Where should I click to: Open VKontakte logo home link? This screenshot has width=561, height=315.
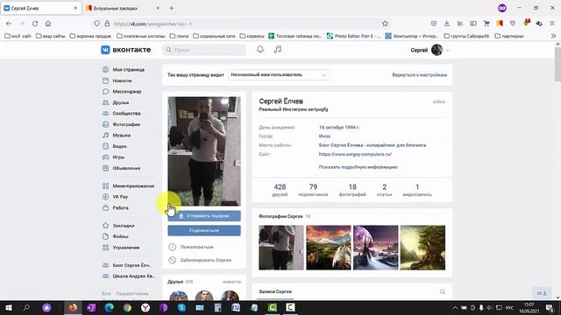pos(126,50)
